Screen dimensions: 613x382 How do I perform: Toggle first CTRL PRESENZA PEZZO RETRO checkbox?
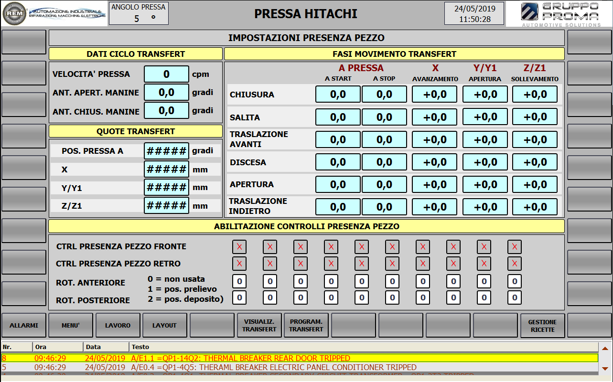point(239,264)
